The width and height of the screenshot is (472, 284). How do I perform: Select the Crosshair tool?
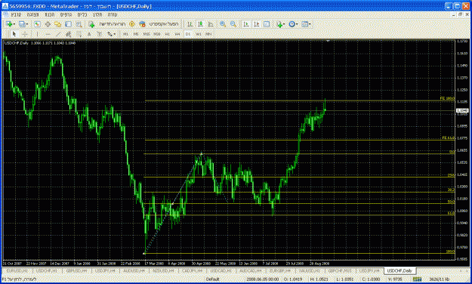25,34
